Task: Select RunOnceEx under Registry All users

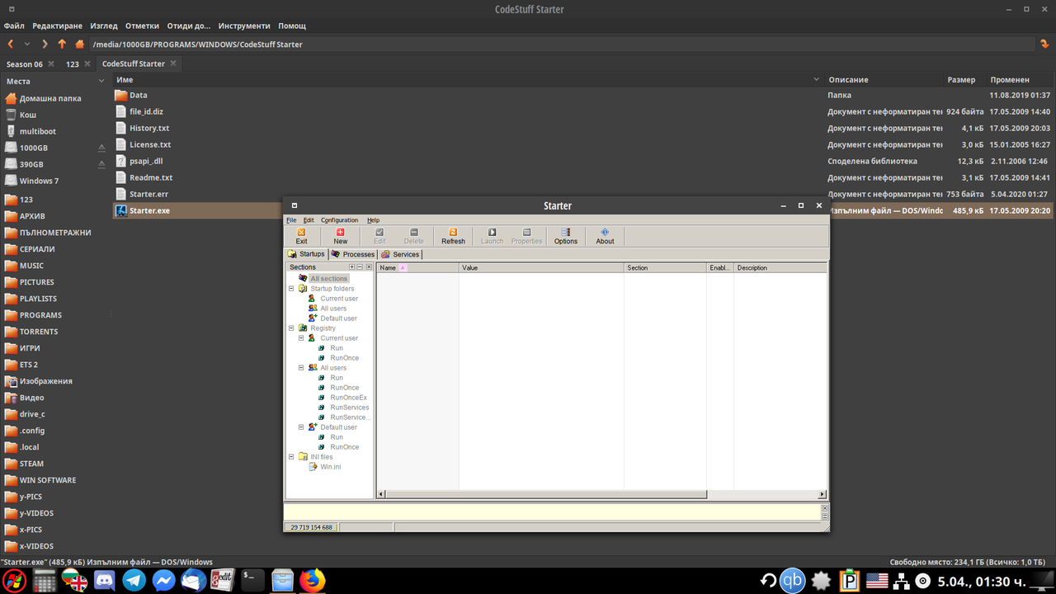Action: 348,398
